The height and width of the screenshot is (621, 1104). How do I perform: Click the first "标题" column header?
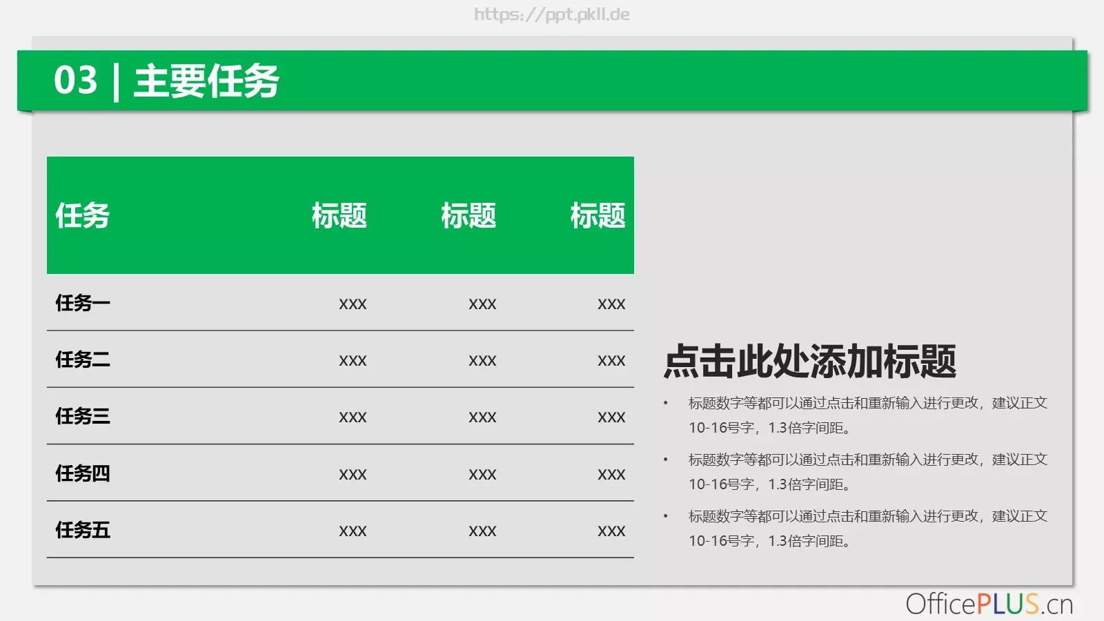click(x=339, y=215)
